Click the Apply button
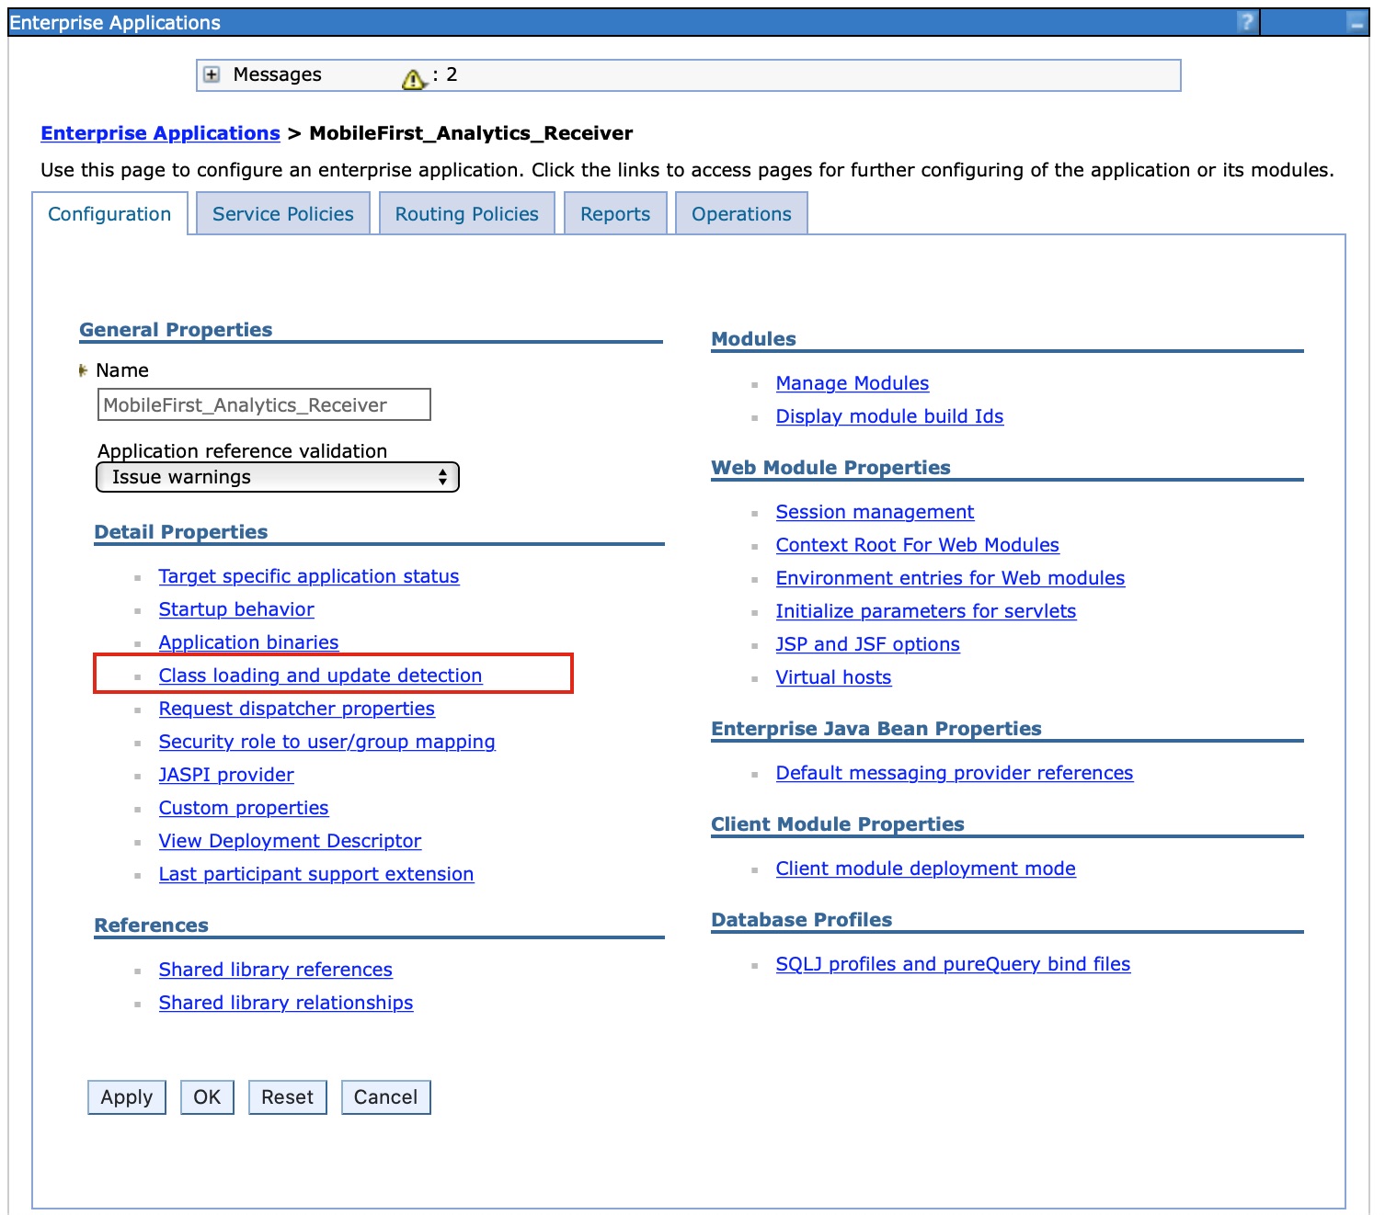1385x1215 pixels. coord(127,1097)
